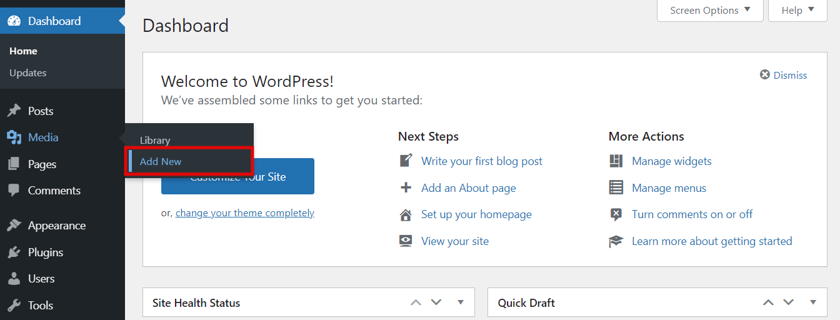
Task: Select Add New in Media submenu
Action: pyautogui.click(x=161, y=161)
